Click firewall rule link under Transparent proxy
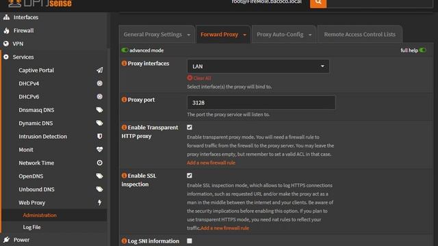The image size is (438, 246). [x=211, y=163]
